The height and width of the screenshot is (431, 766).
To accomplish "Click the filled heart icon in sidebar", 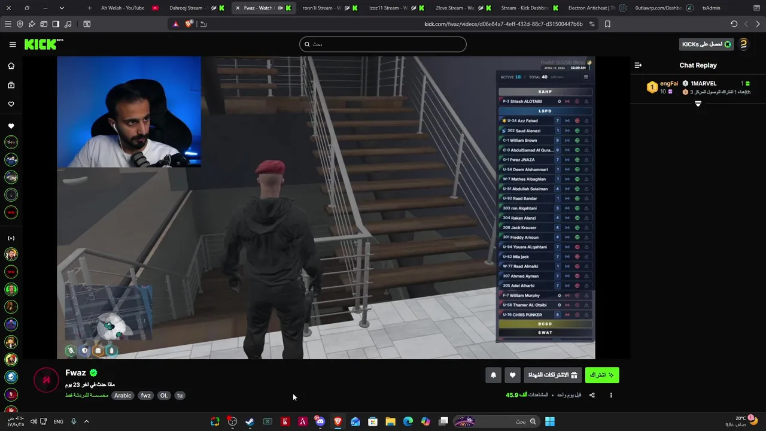I will coord(11,126).
